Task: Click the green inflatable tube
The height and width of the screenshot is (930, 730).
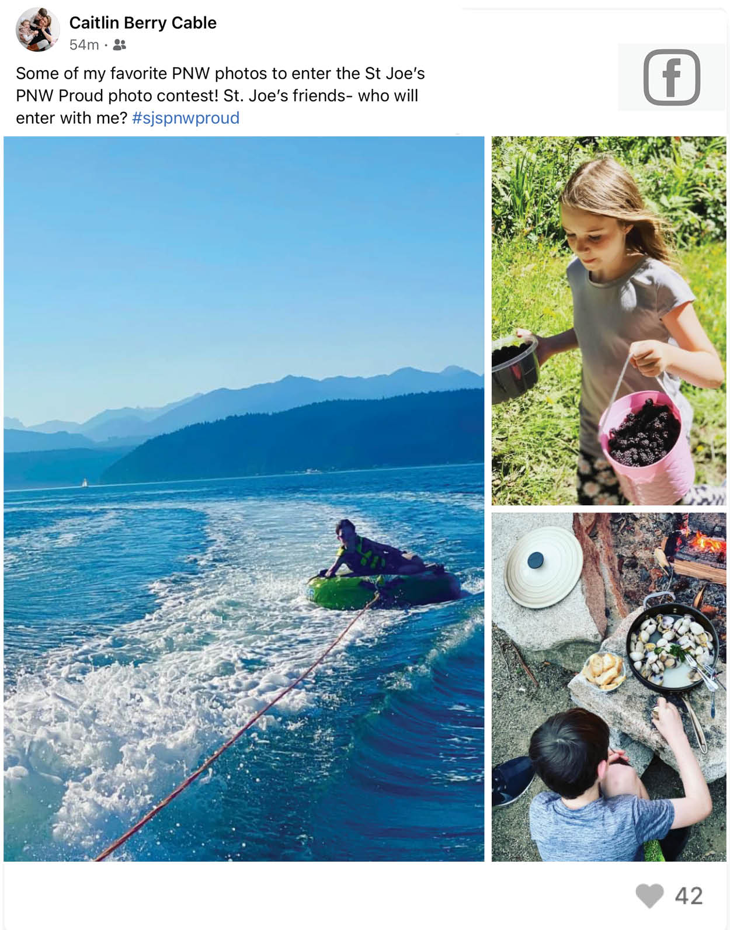Action: point(384,589)
